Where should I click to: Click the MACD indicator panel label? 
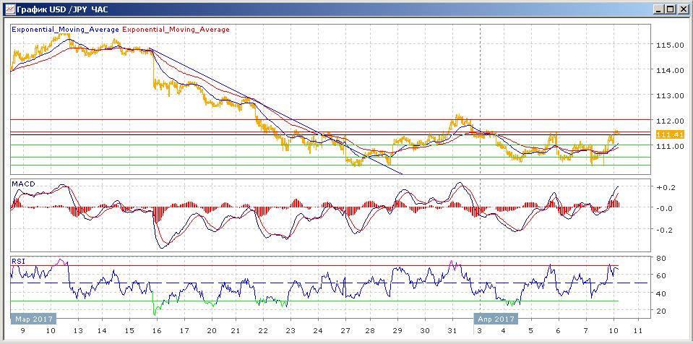tap(23, 185)
